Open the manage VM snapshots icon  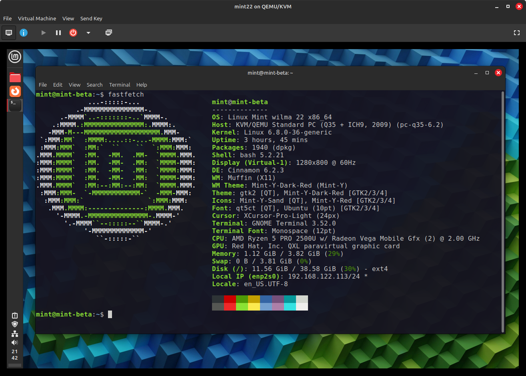[x=108, y=33]
